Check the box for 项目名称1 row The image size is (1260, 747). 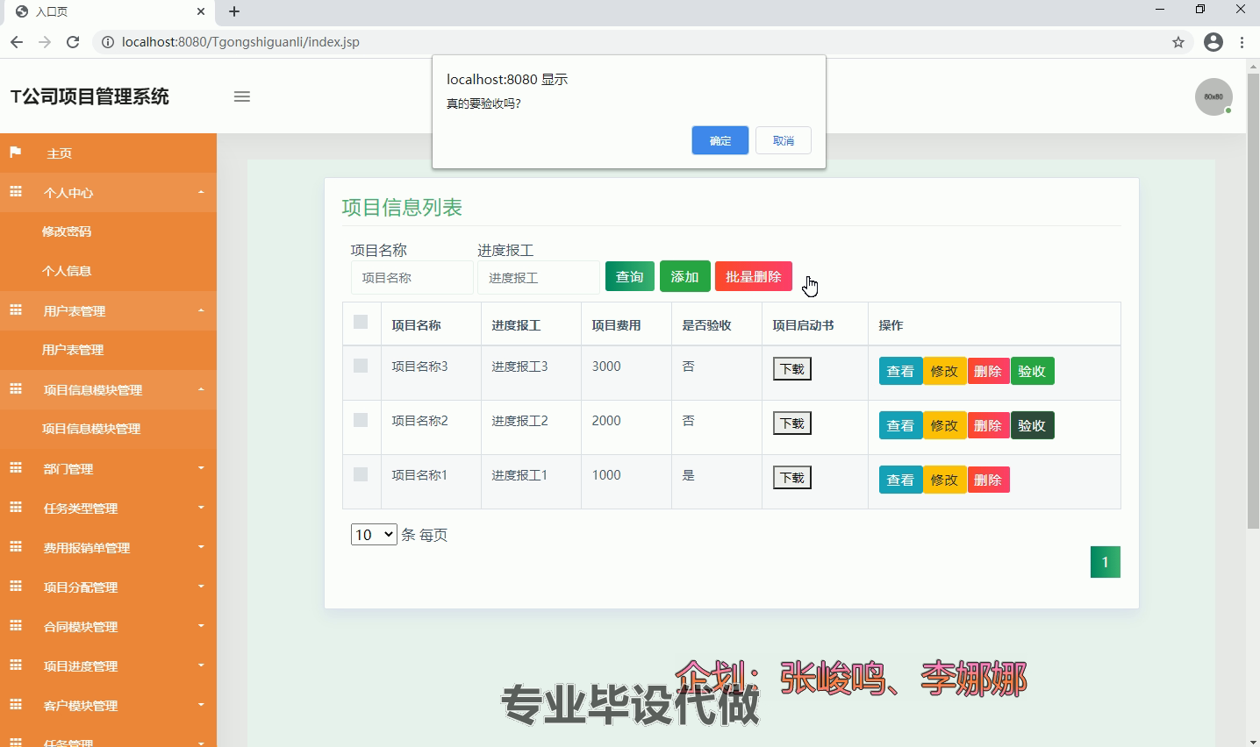click(x=361, y=474)
